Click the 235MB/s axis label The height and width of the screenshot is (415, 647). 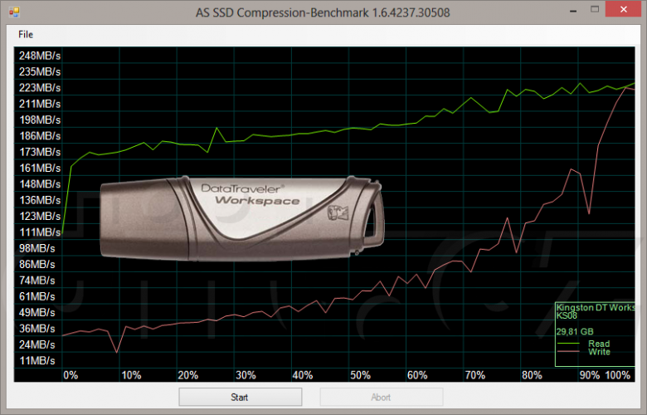40,71
